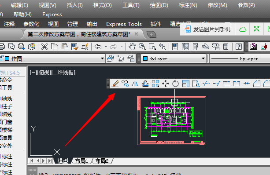Toggle the lock icon of layer 作图

click(2, 58)
